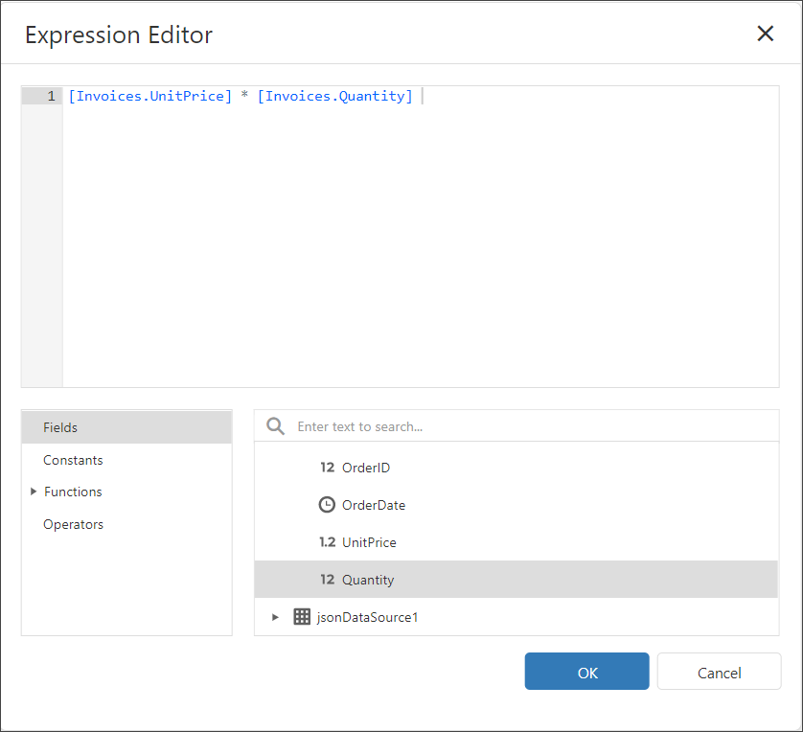Viewport: 803px width, 732px height.
Task: Click [Invoices.UnitPrice] in the expression
Action: [x=149, y=96]
